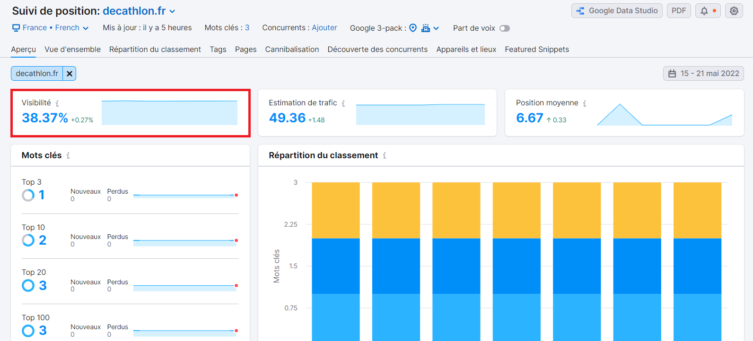Click the decathlon.fr filter chip label
The height and width of the screenshot is (341, 753).
click(37, 74)
